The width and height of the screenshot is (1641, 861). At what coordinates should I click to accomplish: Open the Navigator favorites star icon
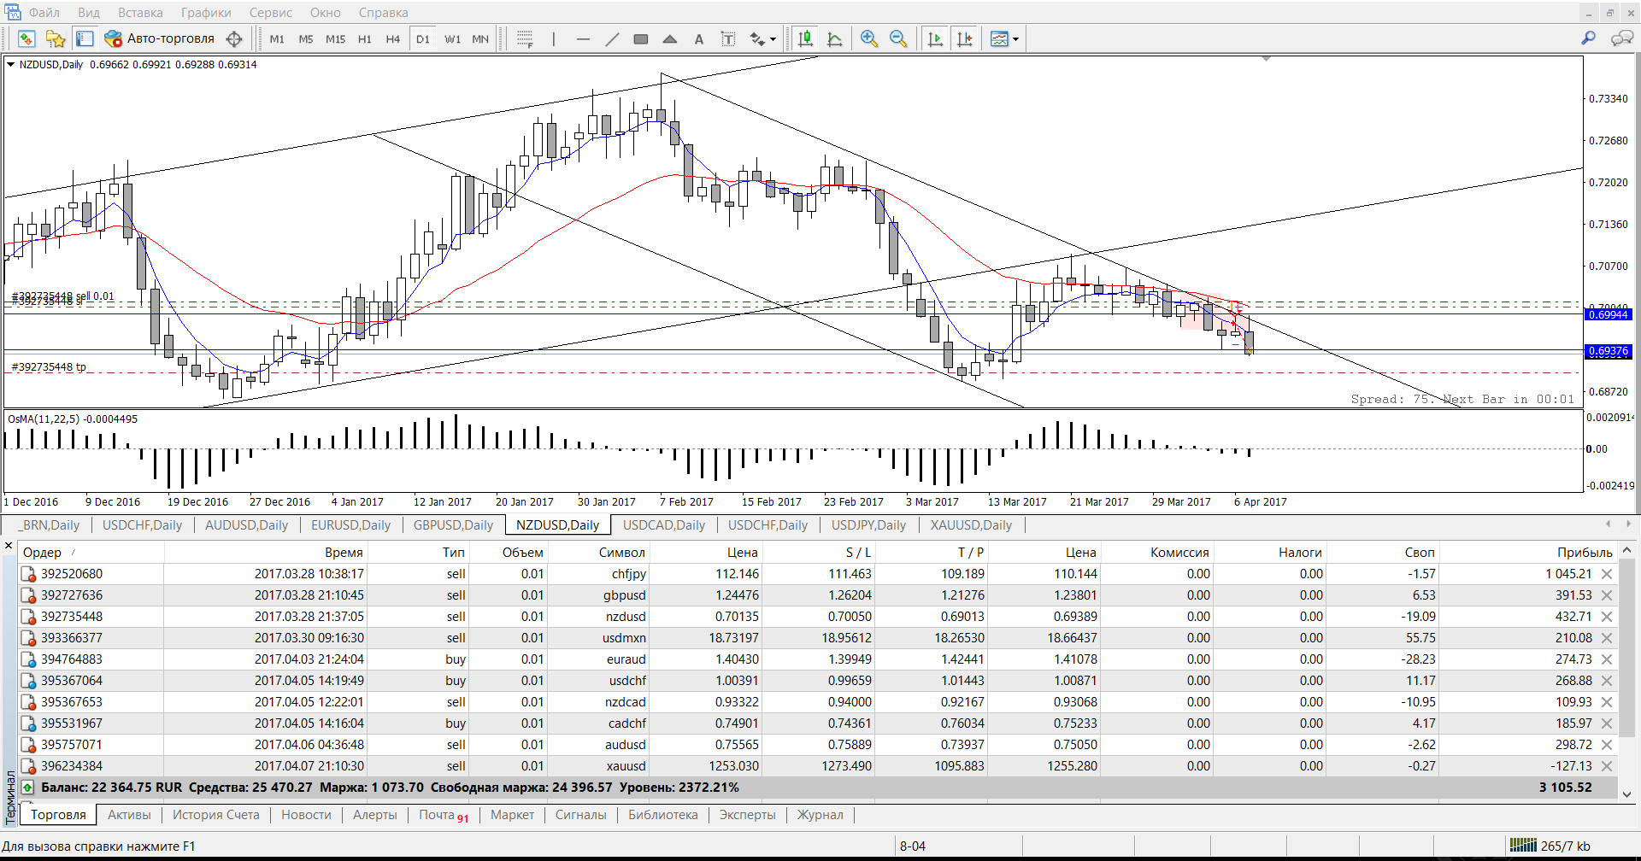tap(56, 38)
